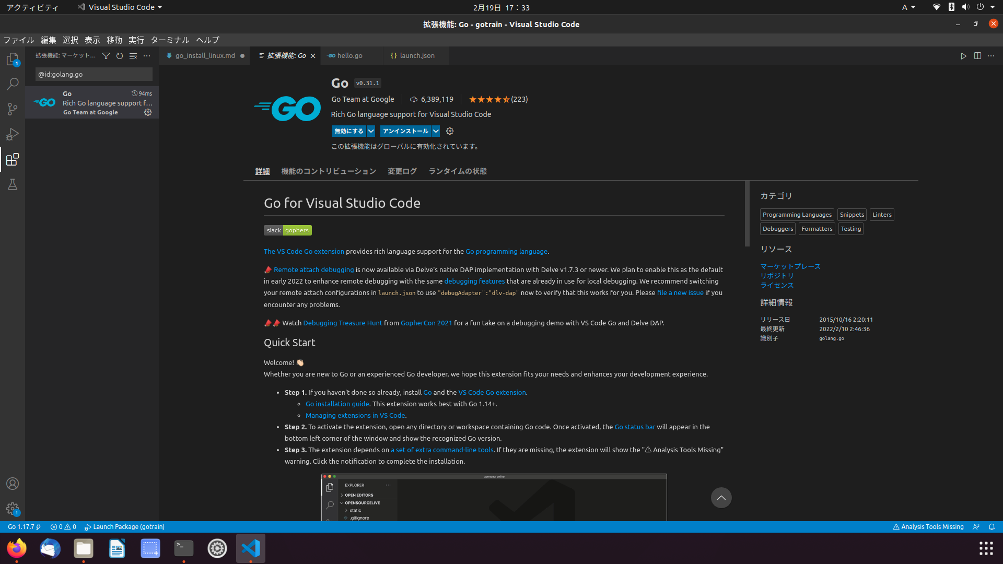Click the Go installation guide link
This screenshot has height=564, width=1003.
[x=337, y=404]
